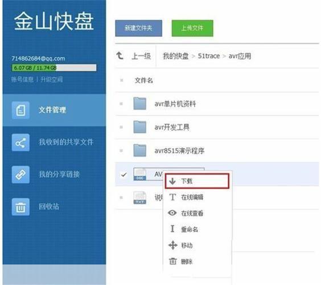
Task: Click the eye icon for 在线查看
Action: click(x=172, y=213)
